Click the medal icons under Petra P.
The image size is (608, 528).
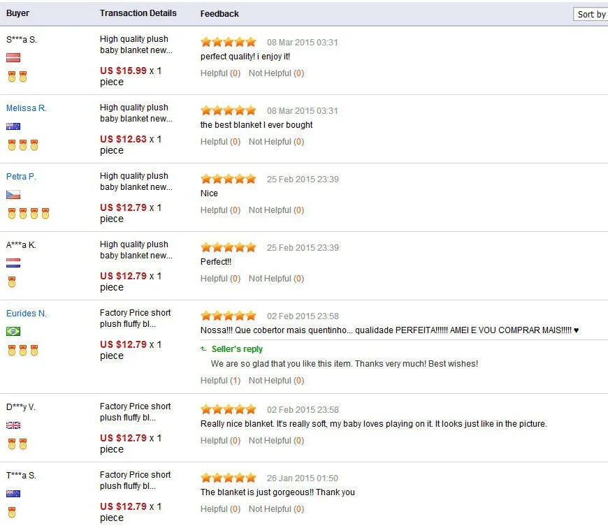click(x=28, y=214)
